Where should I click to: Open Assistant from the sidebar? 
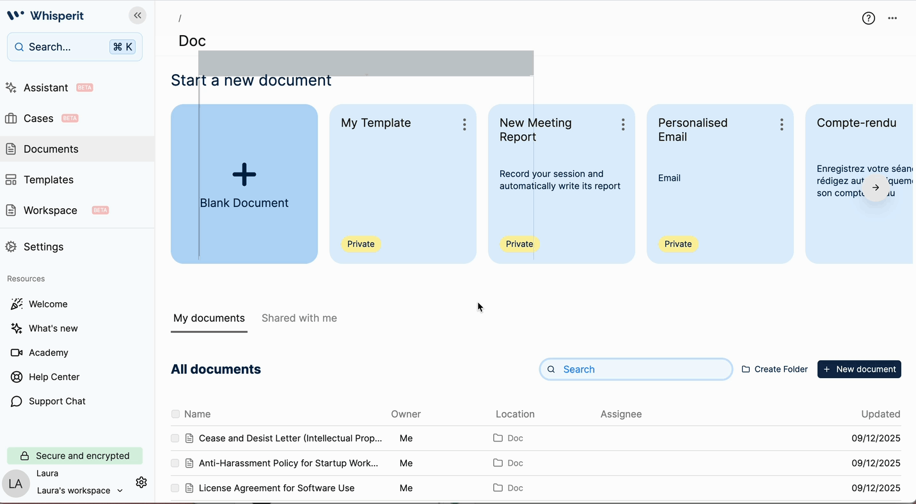pos(45,88)
